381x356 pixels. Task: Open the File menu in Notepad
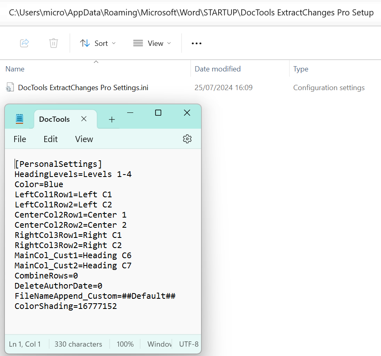click(19, 139)
